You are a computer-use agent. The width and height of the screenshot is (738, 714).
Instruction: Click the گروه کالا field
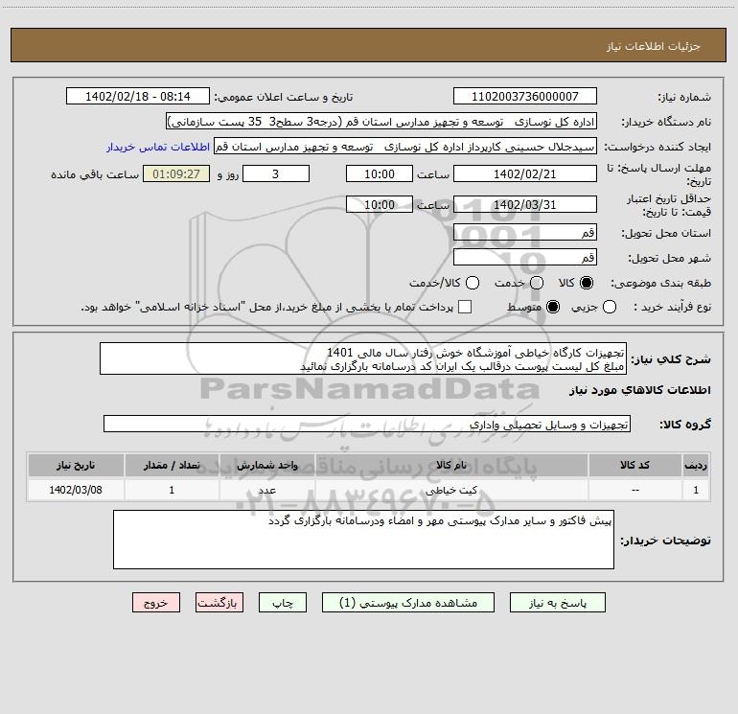pos(367,424)
